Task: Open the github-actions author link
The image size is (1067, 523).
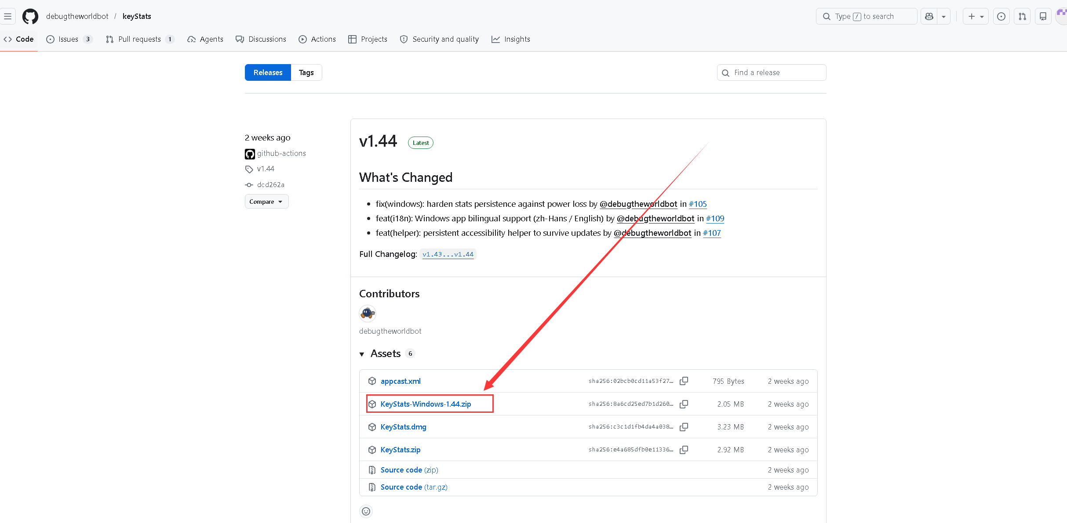Action: click(281, 153)
